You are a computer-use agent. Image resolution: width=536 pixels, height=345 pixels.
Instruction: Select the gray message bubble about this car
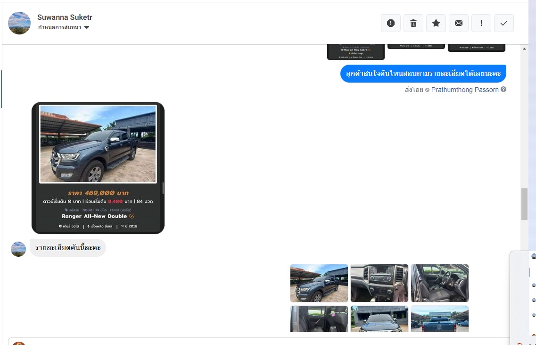(68, 247)
